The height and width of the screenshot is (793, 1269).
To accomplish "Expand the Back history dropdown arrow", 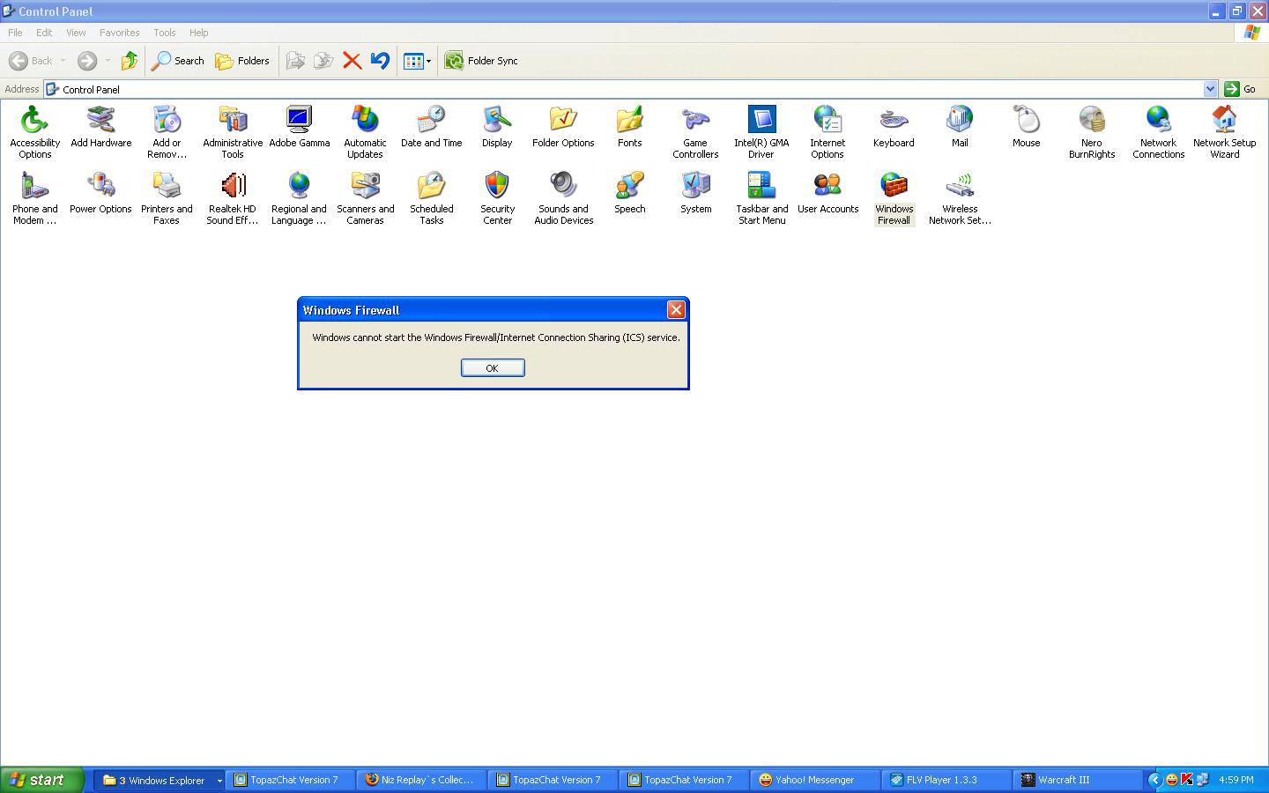I will tap(63, 61).
